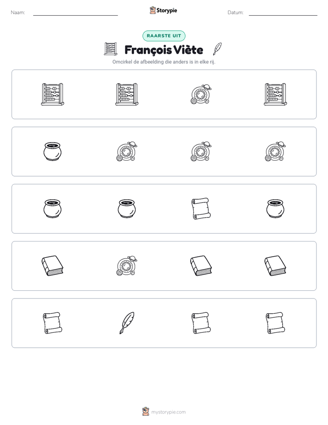Click the solar system icon in row one

pos(201,94)
